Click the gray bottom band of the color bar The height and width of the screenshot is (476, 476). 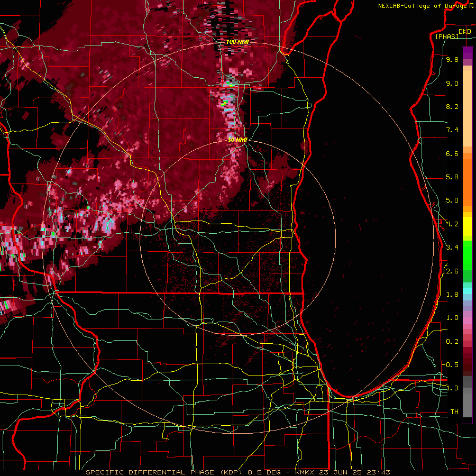(x=467, y=404)
